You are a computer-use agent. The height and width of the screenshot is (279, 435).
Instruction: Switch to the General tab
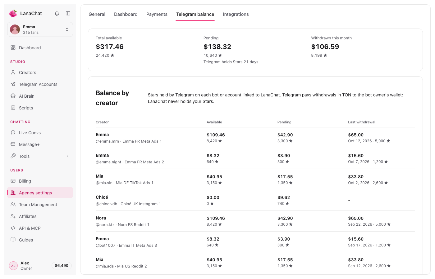pyautogui.click(x=97, y=14)
